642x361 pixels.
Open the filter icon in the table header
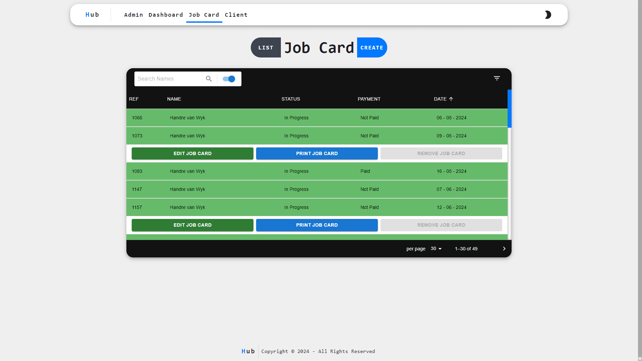[x=497, y=78]
